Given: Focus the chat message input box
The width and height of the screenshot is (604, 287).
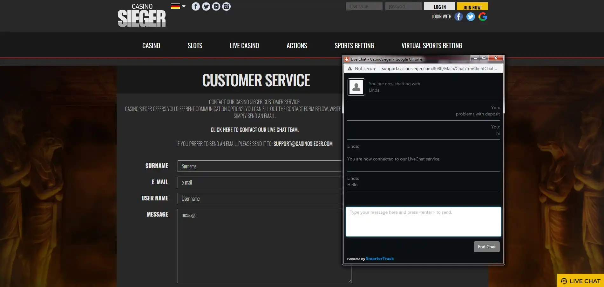Looking at the screenshot, I should point(423,222).
